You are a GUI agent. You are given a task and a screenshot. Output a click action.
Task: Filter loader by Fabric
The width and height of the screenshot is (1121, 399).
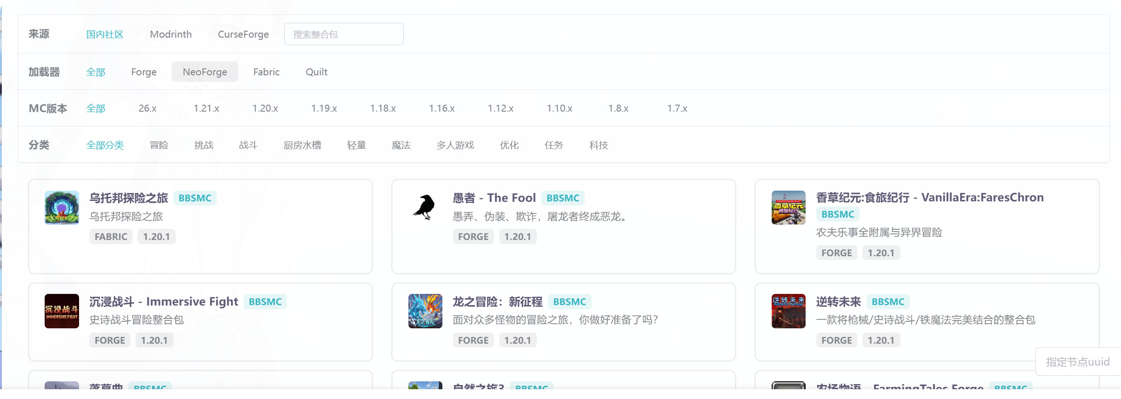click(x=267, y=72)
